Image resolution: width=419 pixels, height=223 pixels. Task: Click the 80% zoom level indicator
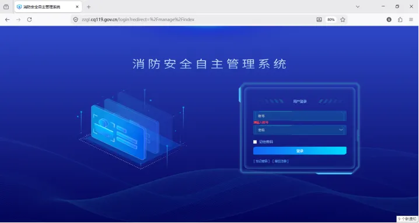coord(331,19)
